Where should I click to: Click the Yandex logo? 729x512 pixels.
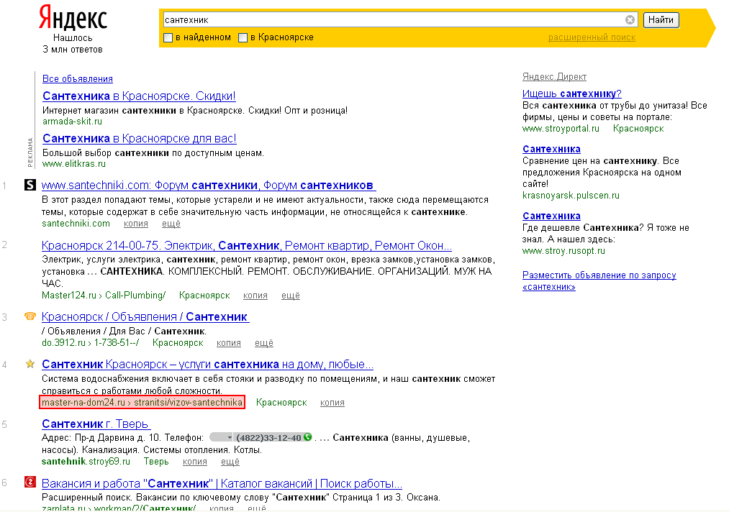(72, 17)
